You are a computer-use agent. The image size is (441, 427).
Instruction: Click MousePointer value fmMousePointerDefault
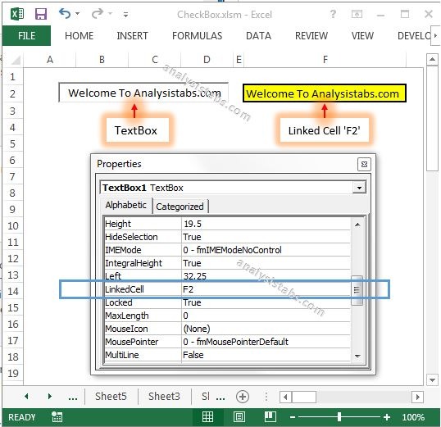236,342
